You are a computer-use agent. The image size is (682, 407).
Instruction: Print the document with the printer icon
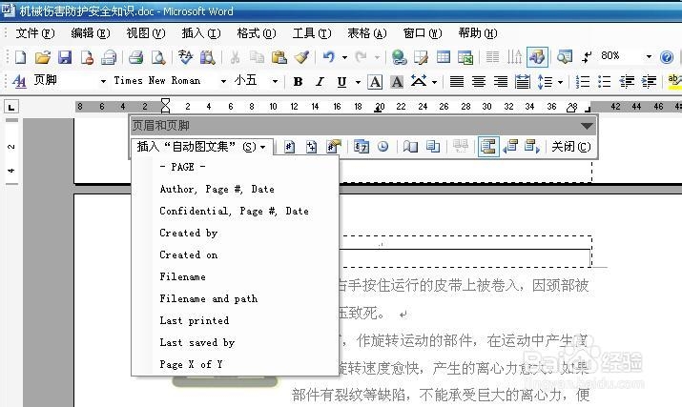136,57
